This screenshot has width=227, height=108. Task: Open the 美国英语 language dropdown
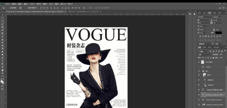coord(204,44)
